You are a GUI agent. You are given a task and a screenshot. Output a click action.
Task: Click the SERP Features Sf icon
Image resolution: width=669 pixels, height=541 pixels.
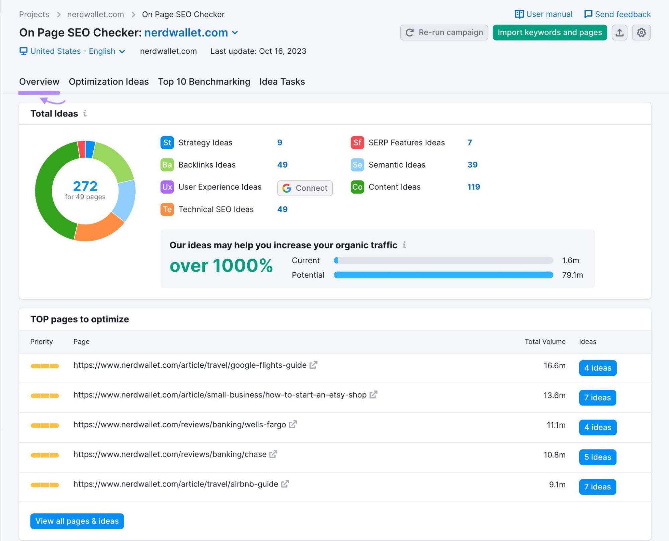point(357,143)
